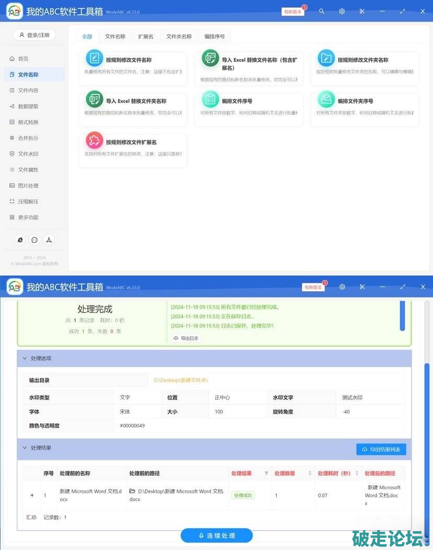
Task: Click the search magnifier in top title bar
Action: pos(322,11)
